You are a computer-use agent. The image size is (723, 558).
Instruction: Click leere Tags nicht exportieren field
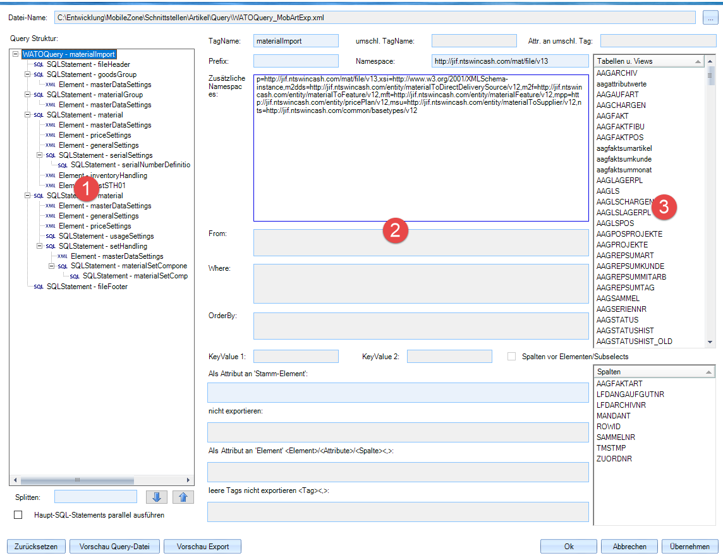click(x=398, y=512)
